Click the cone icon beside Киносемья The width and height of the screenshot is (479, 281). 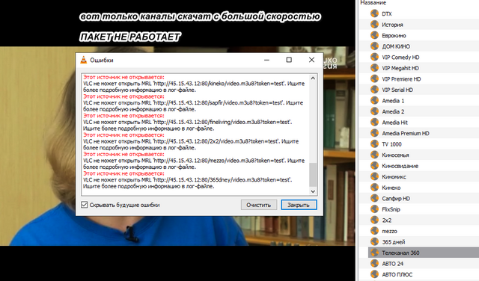[x=374, y=155]
